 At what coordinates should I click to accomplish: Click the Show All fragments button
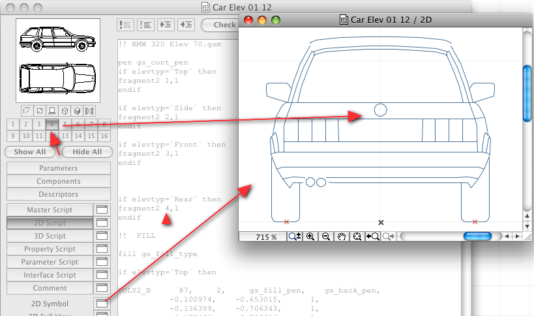(x=30, y=152)
